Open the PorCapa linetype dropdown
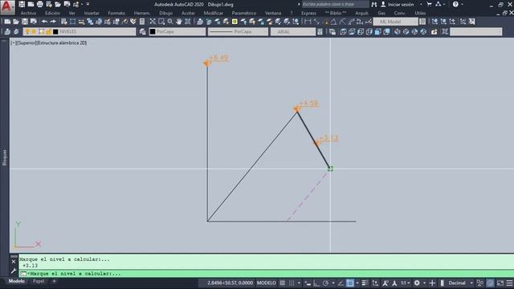This screenshot has width=514, height=289. pos(238,31)
